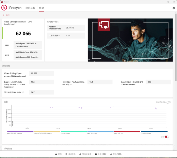
Task: Click the 62 066 overall score
Action: pyautogui.click(x=23, y=33)
